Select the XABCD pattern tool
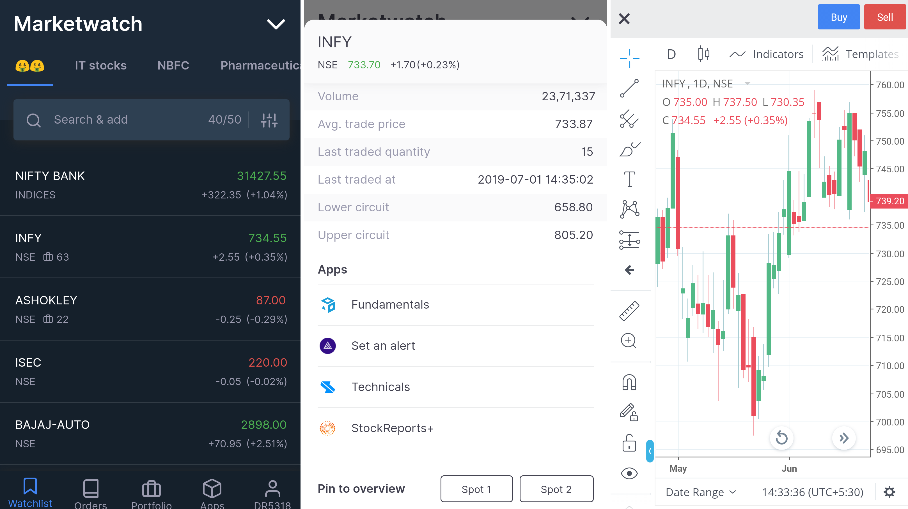 630,209
